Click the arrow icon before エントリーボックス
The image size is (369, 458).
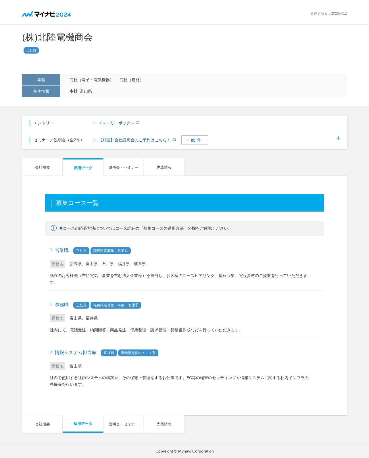[95, 123]
